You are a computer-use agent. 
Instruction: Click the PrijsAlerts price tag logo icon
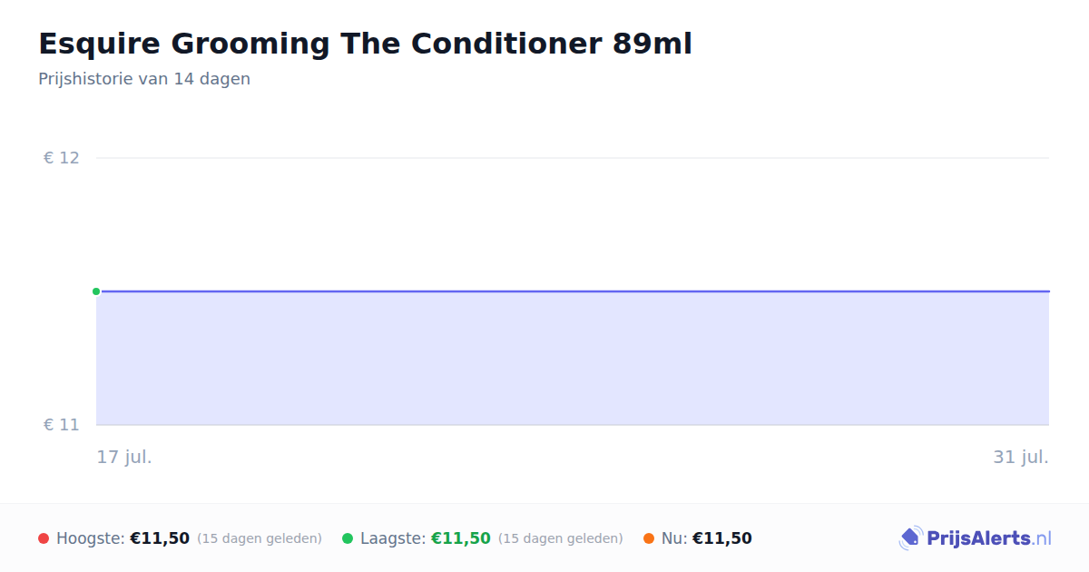coord(910,538)
